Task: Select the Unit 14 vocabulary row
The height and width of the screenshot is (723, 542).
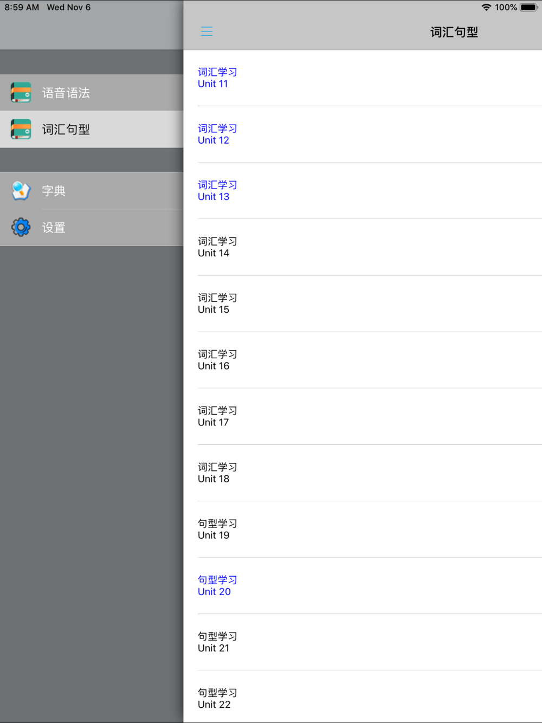Action: [x=363, y=247]
